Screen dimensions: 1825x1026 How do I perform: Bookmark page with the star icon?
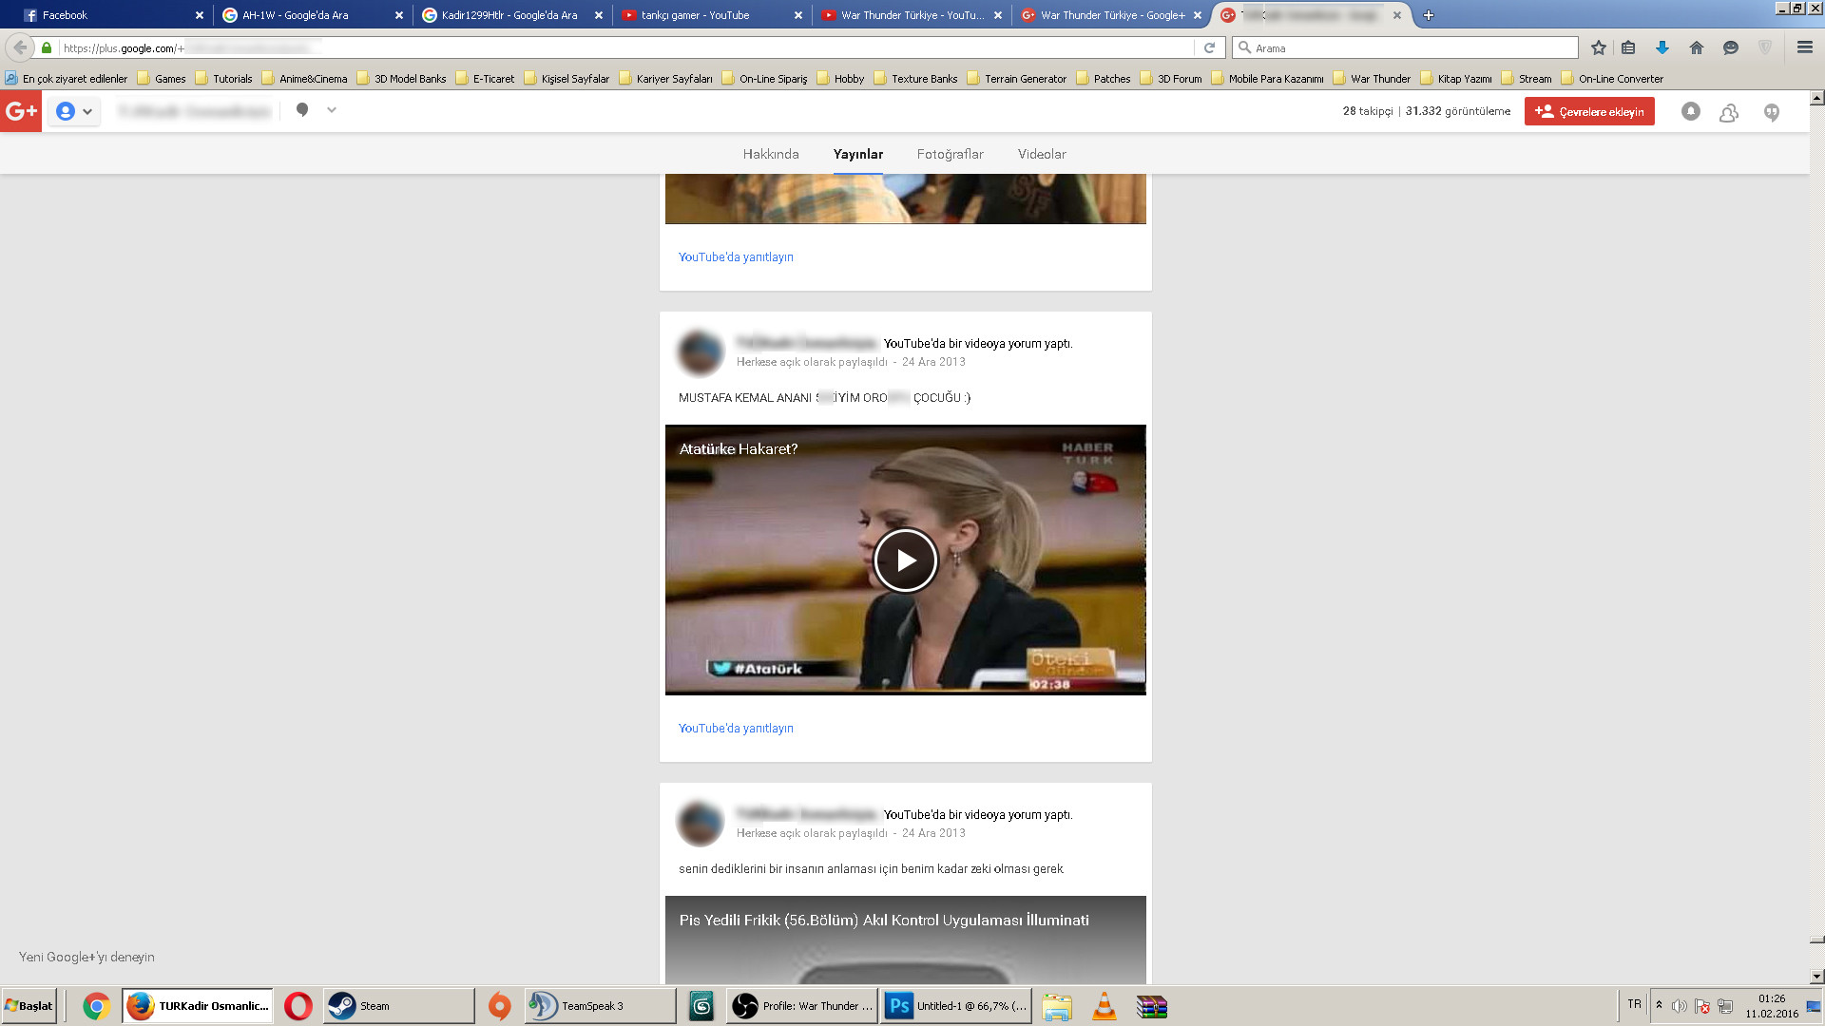click(x=1599, y=47)
